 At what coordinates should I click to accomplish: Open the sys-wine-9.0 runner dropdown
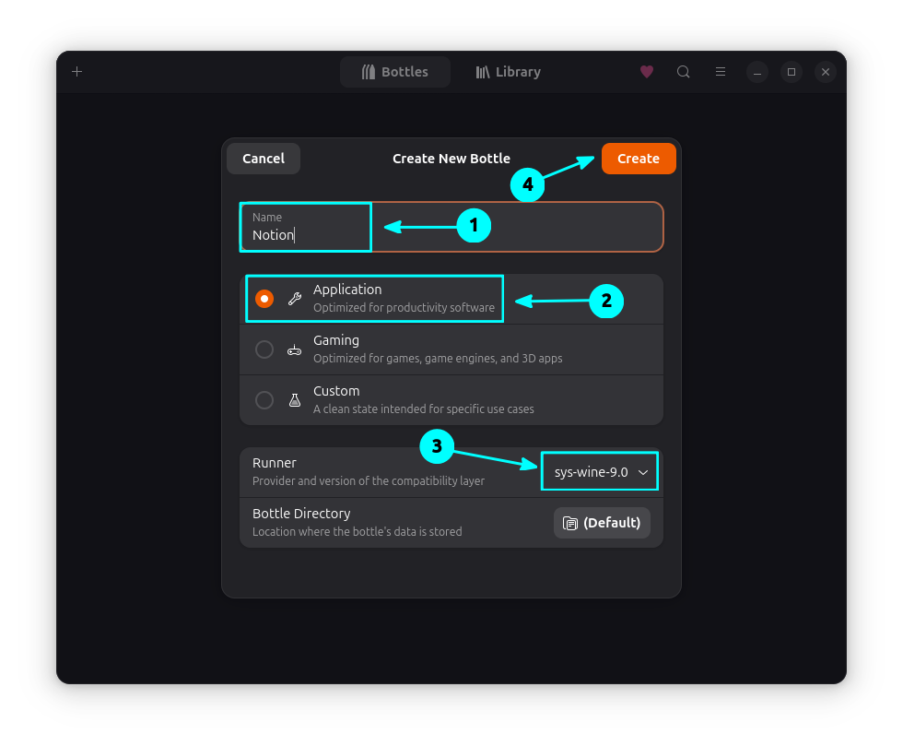pyautogui.click(x=600, y=472)
